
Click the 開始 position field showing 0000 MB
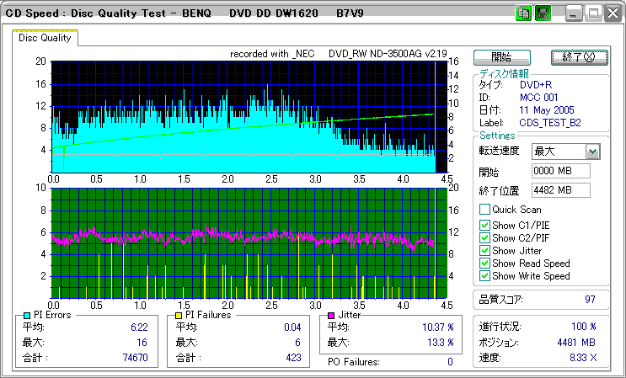[561, 171]
